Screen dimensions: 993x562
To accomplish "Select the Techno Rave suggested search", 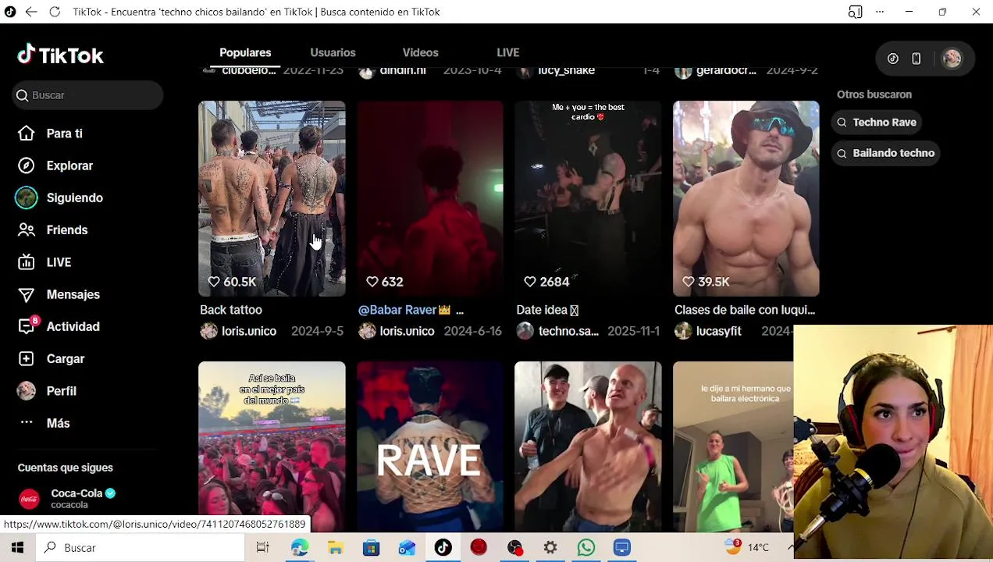I will click(x=877, y=123).
